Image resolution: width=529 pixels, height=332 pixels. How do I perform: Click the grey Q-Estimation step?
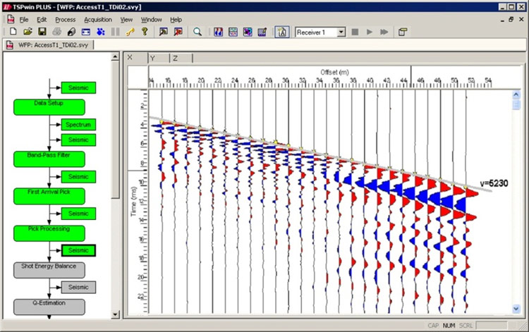tap(49, 307)
